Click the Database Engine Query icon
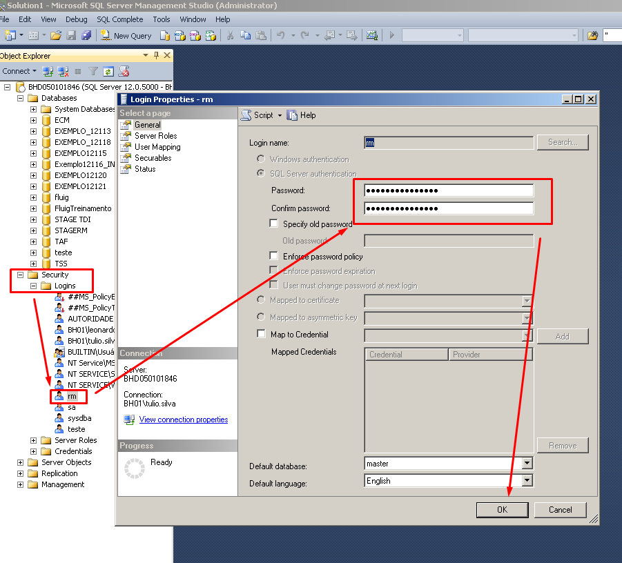Screen dimensions: 622x563 (164, 36)
